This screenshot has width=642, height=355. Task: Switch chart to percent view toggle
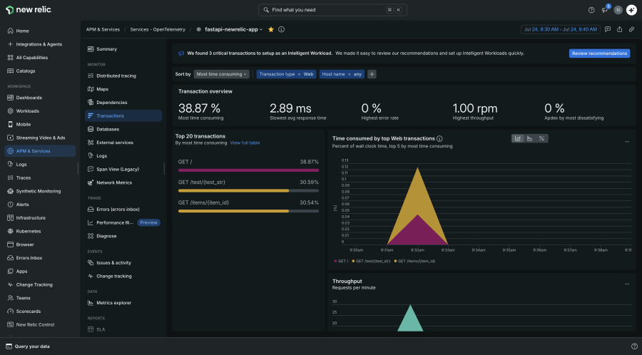541,138
